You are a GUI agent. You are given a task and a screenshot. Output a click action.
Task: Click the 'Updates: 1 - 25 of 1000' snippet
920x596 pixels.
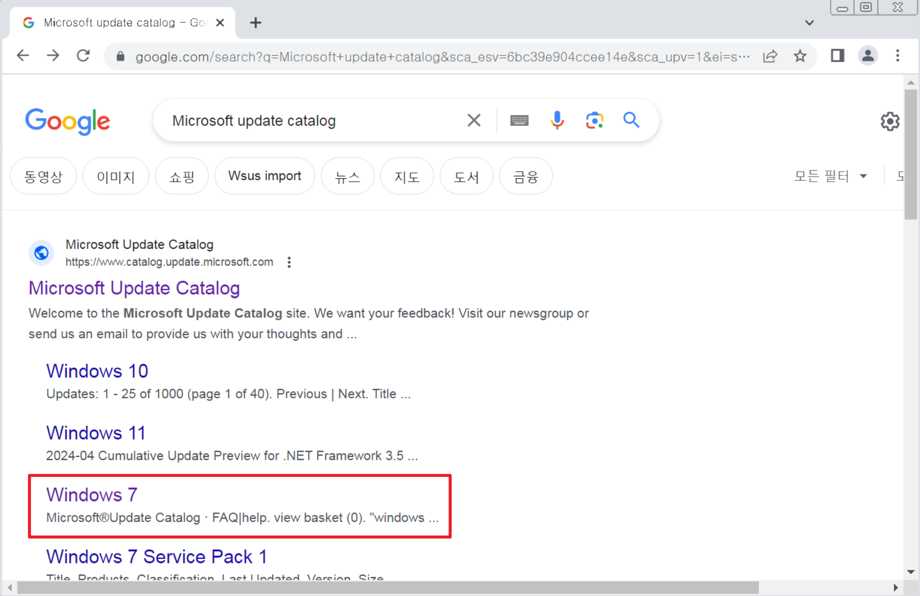pyautogui.click(x=228, y=394)
